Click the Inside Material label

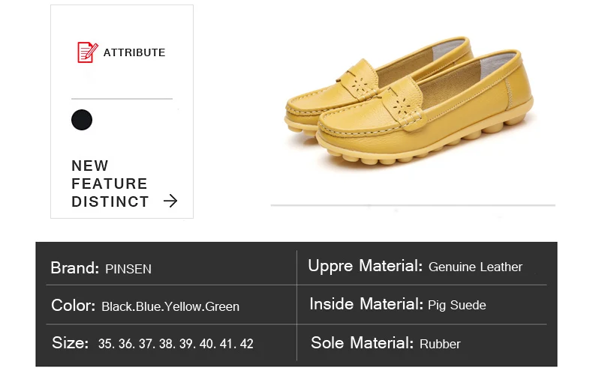(x=366, y=304)
